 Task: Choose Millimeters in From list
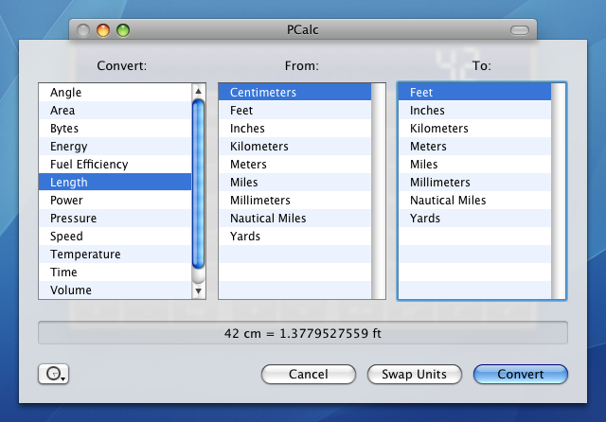click(294, 200)
